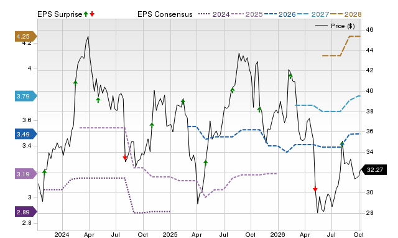This screenshot has height=238, width=398.
Task: Click the 40 tick on the price axis
Action: [369, 91]
